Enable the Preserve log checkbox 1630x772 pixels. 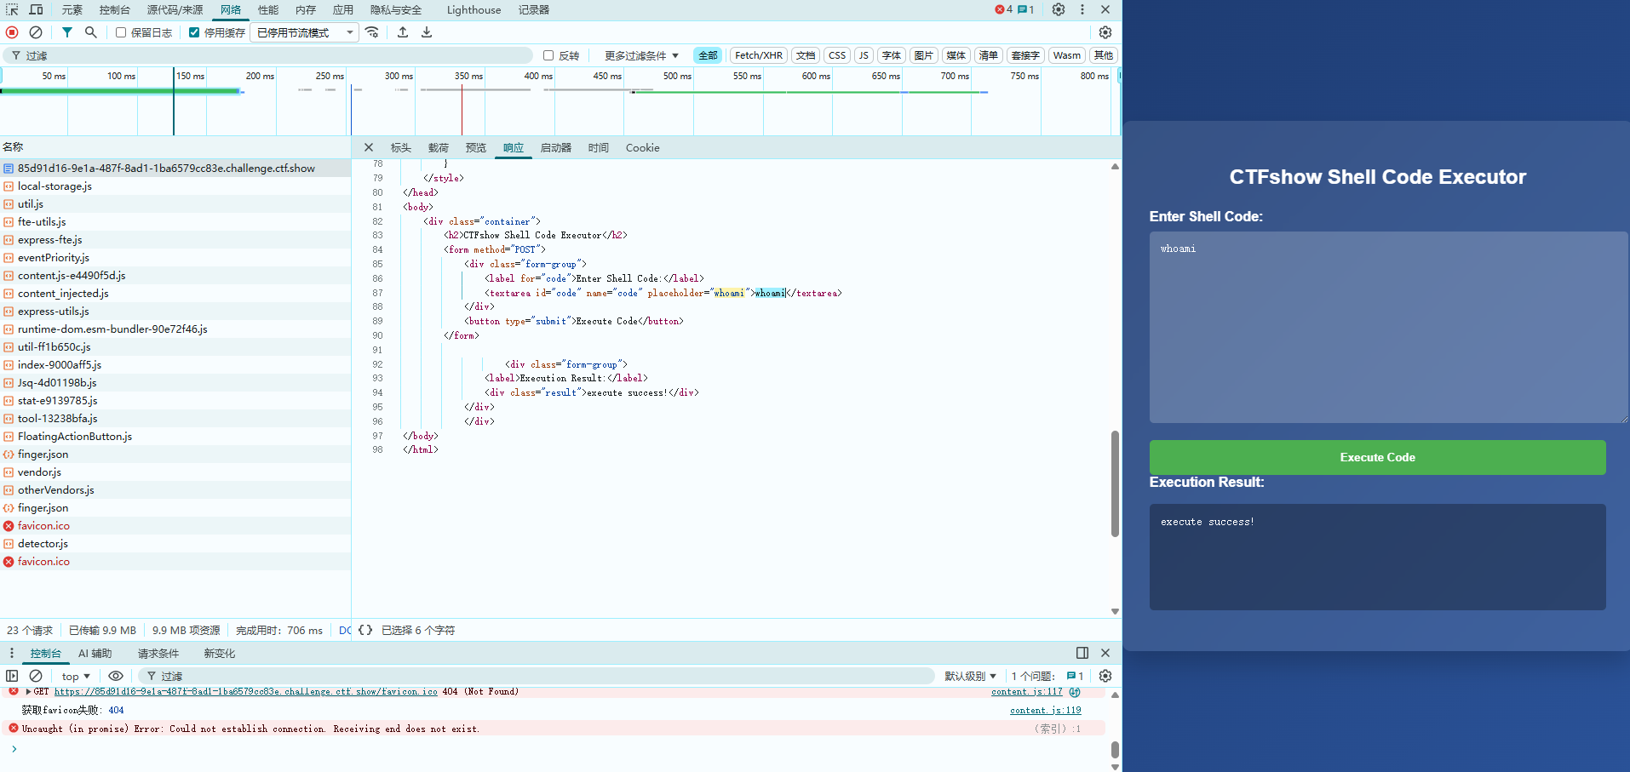click(x=121, y=32)
